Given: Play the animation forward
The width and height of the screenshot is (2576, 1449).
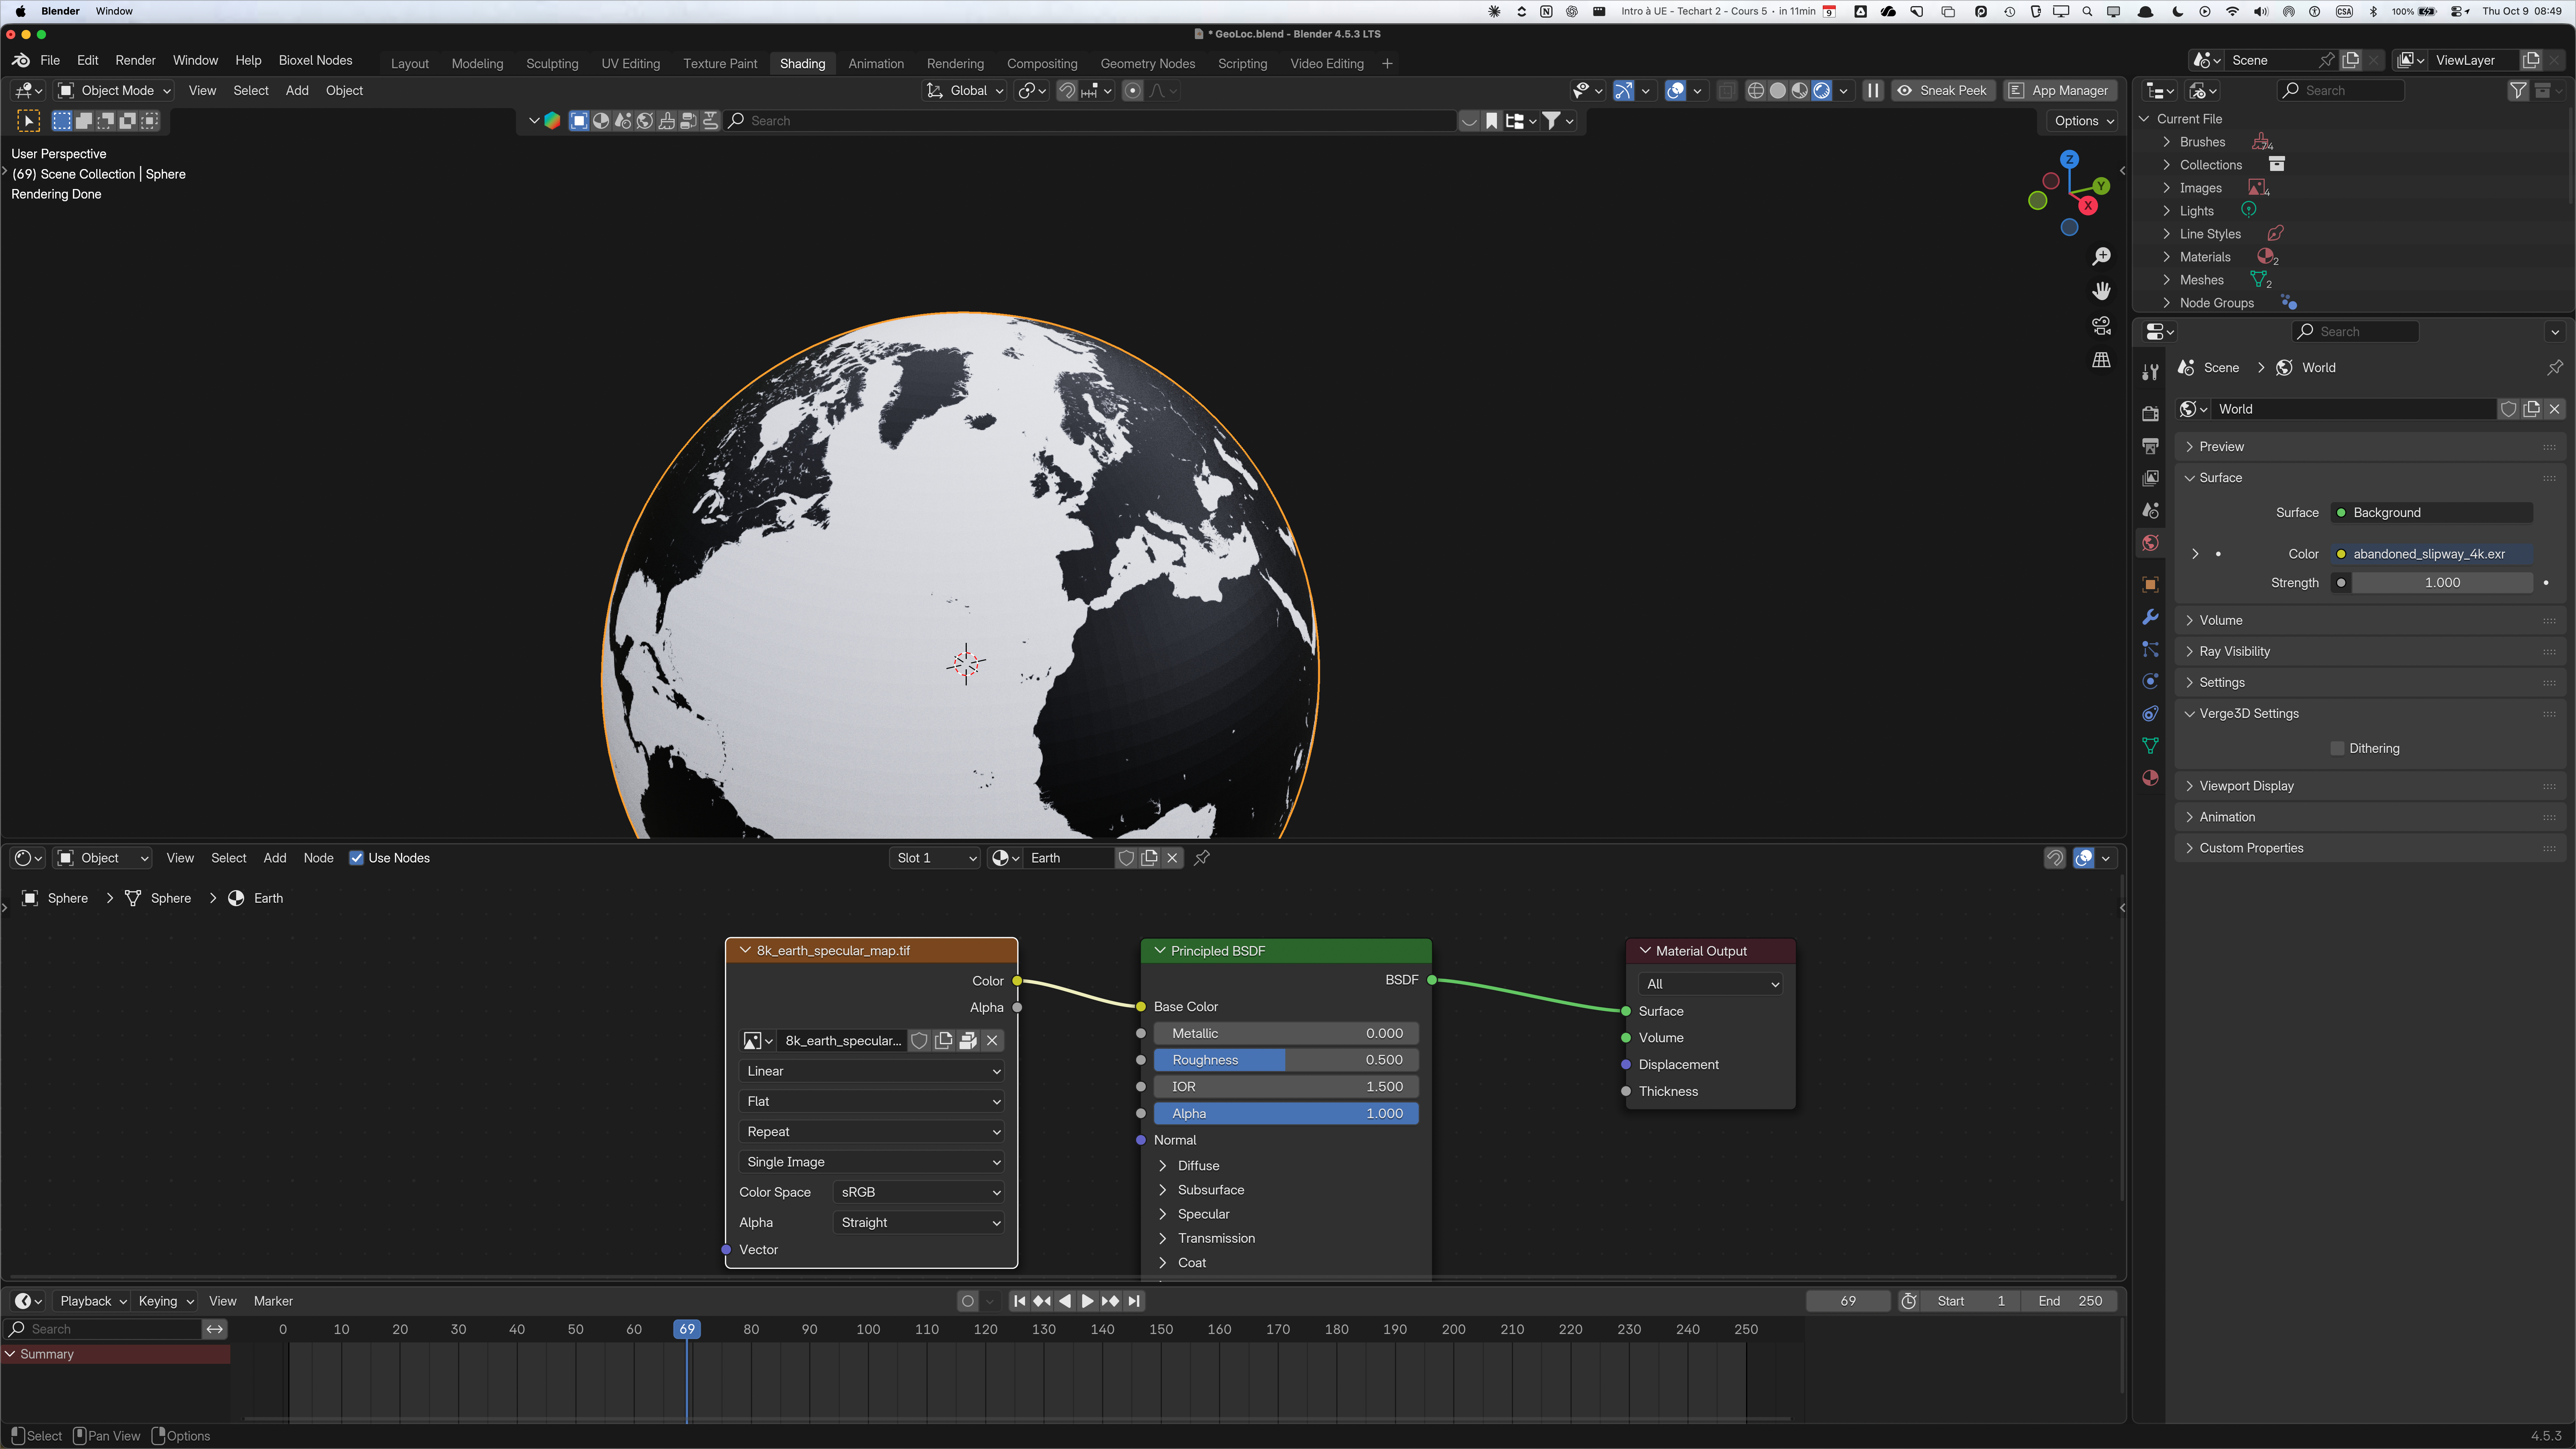Looking at the screenshot, I should (1087, 1301).
